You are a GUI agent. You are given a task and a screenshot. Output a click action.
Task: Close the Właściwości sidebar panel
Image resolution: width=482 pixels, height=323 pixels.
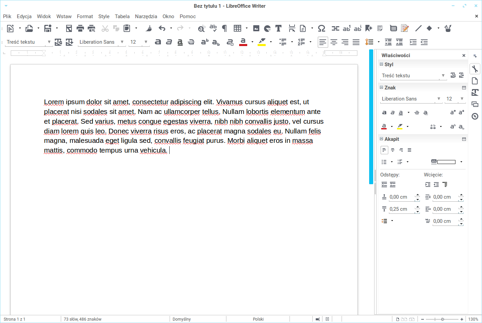[x=464, y=55]
